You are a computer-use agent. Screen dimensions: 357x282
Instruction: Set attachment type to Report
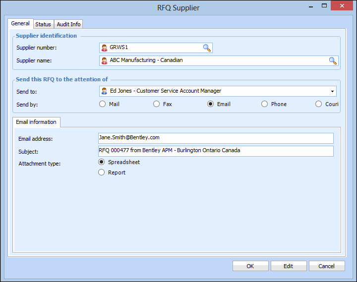[x=102, y=172]
